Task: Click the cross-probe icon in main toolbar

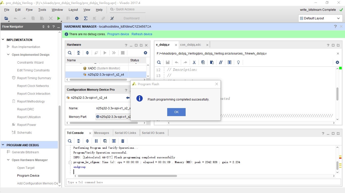Action: (112, 18)
